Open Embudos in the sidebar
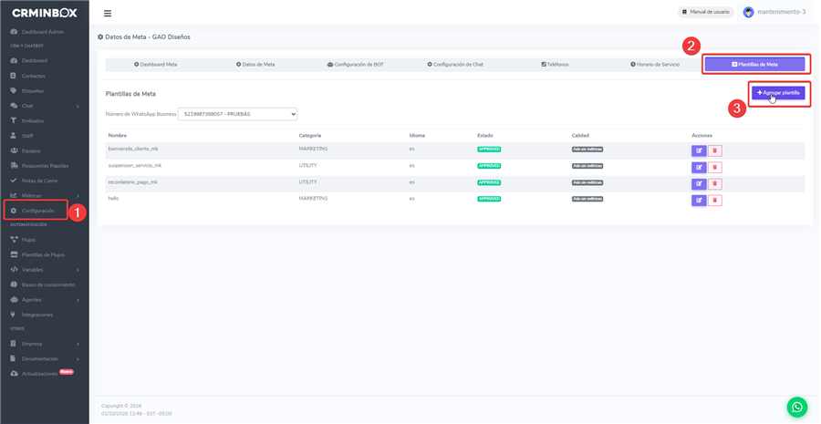The image size is (821, 424). click(27, 121)
